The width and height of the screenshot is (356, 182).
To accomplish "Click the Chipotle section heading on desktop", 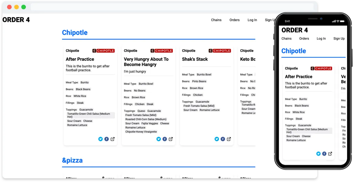I will pos(75,33).
